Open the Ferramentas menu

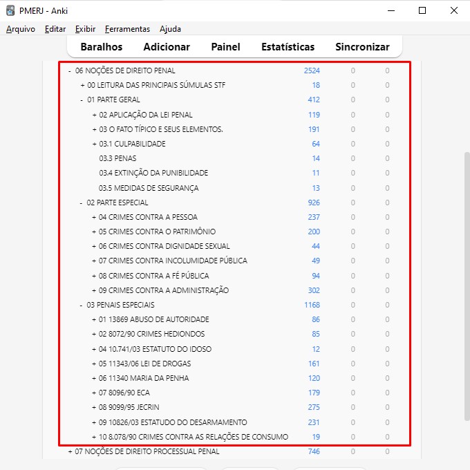click(127, 29)
